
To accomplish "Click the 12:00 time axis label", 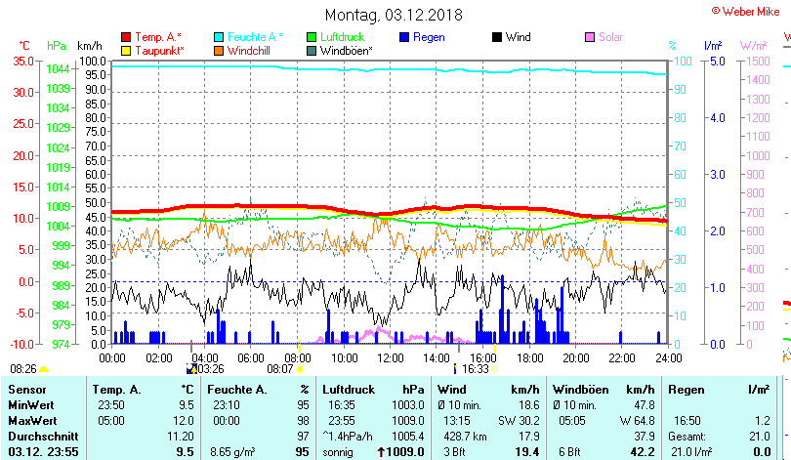I will point(391,358).
